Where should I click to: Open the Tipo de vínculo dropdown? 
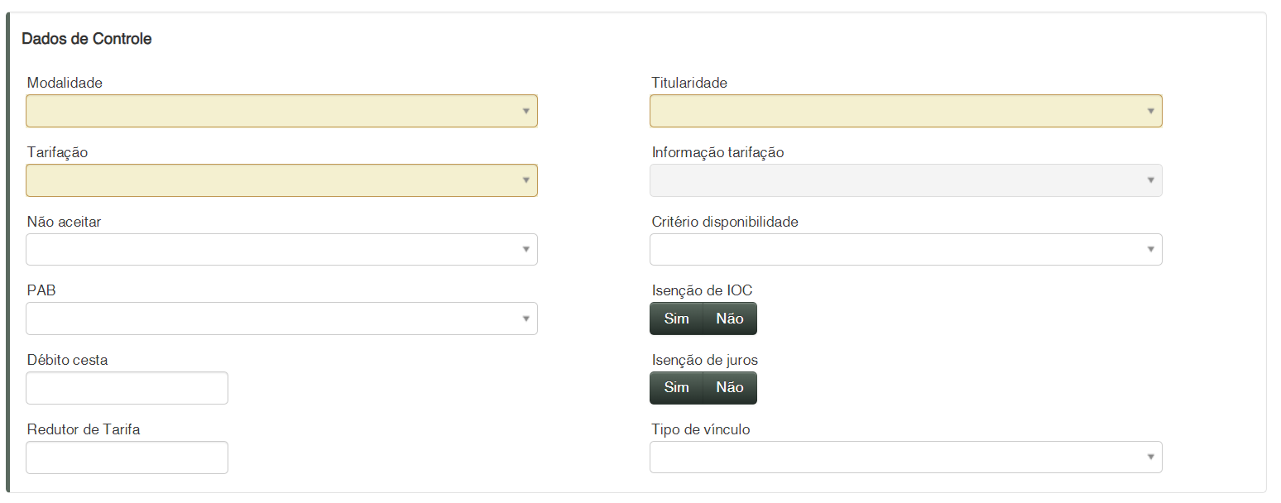pos(905,457)
